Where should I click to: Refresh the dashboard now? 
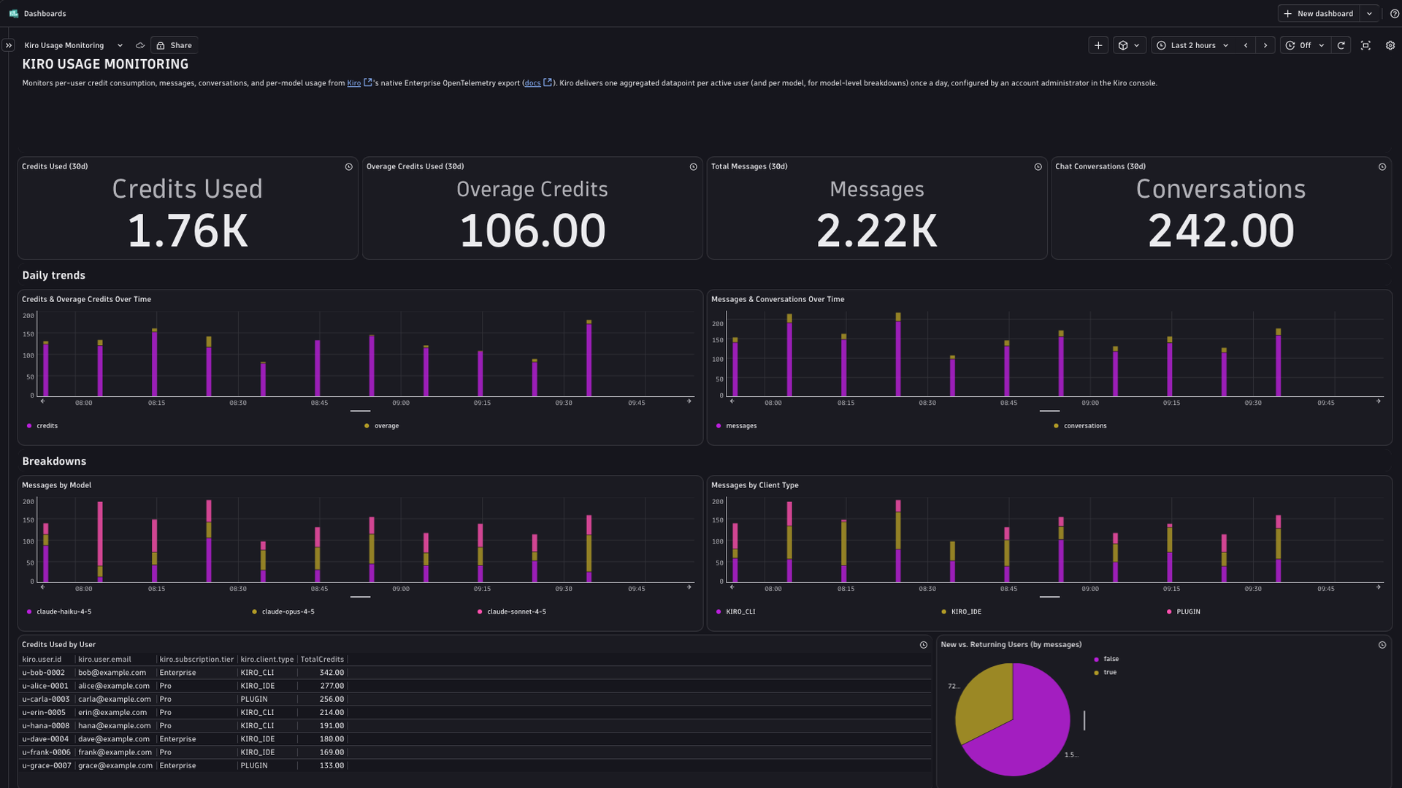1341,45
